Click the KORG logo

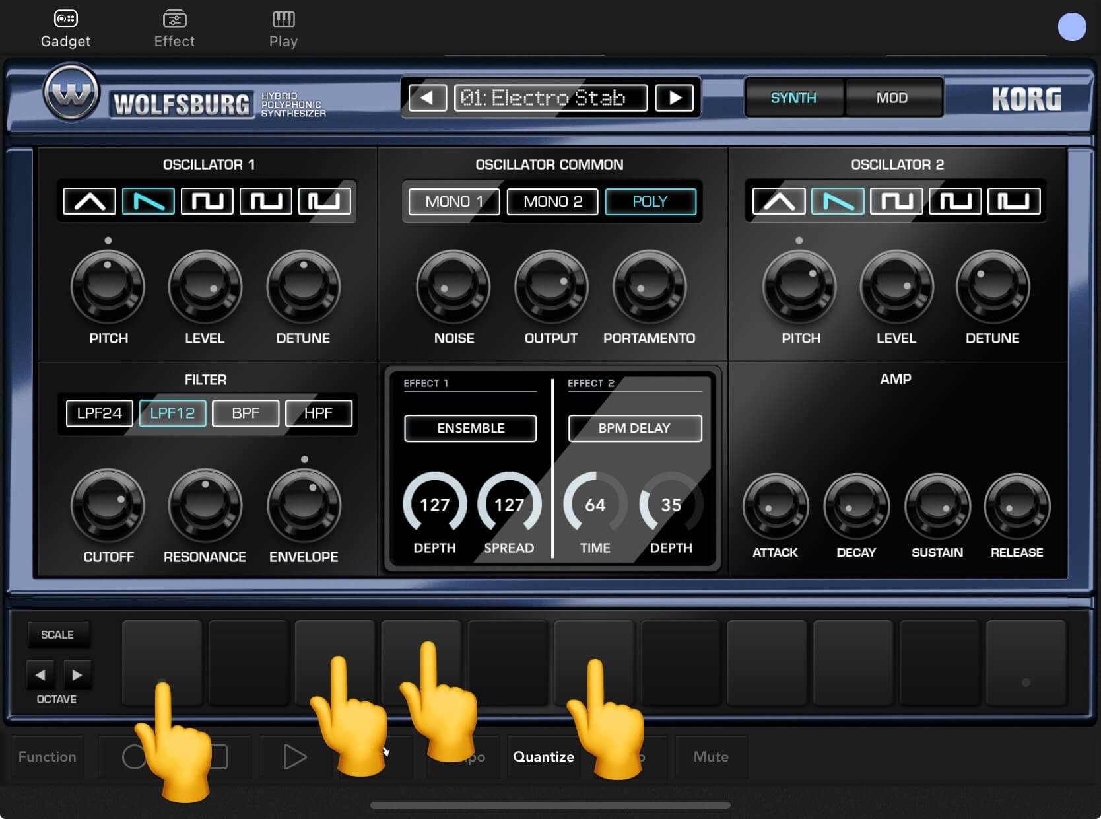1026,99
